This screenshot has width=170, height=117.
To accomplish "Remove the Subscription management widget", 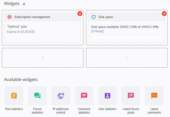I will [80, 14].
